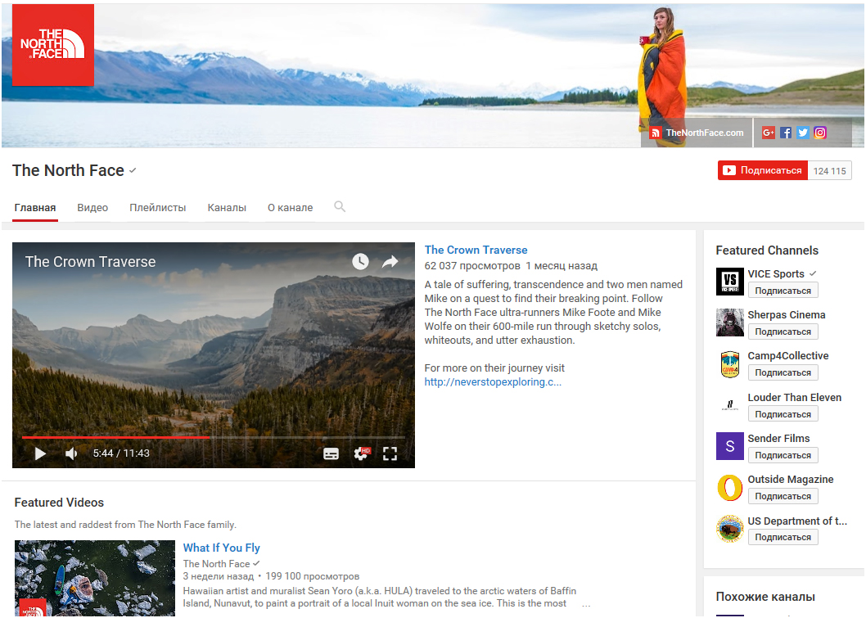The width and height of the screenshot is (866, 618).
Task: Open the Google+ social icon
Action: click(x=769, y=133)
